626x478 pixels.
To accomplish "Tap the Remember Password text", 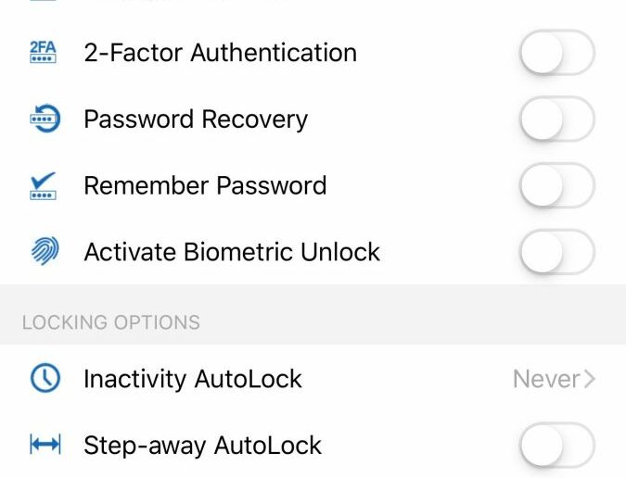I will (205, 185).
